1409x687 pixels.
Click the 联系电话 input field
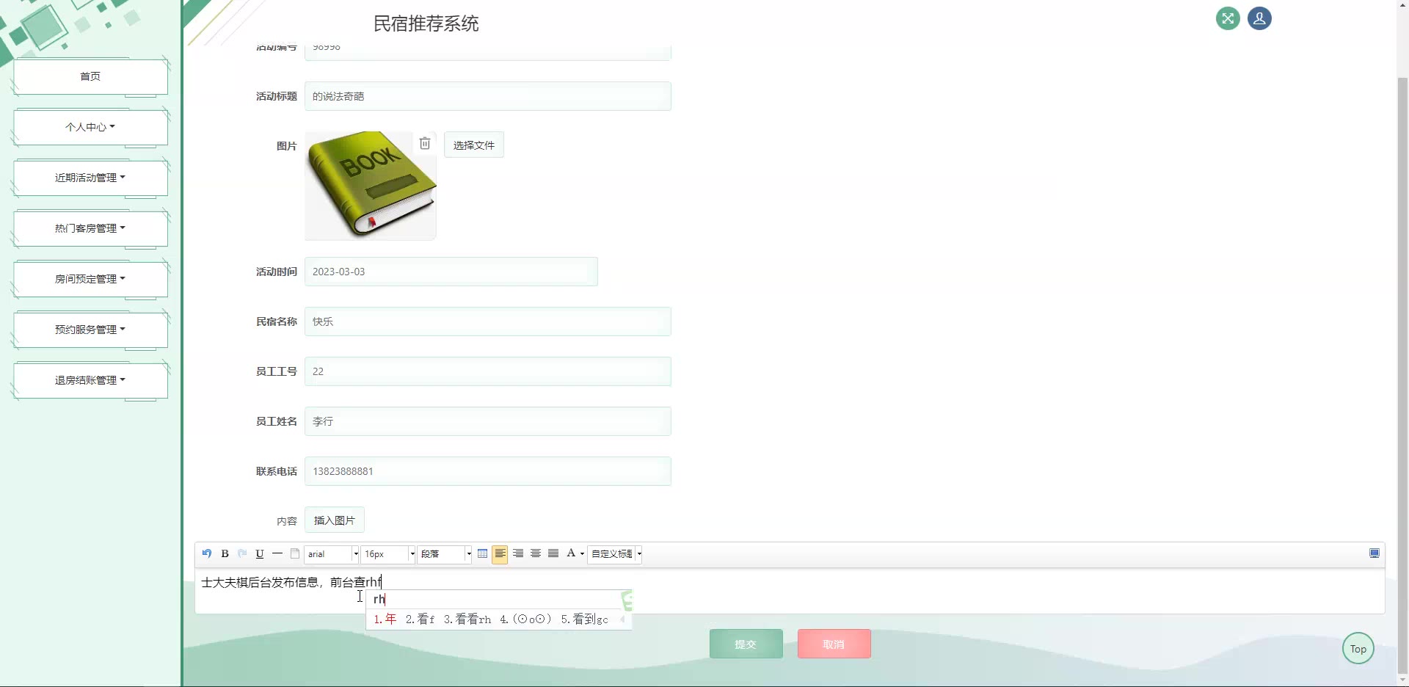tap(488, 471)
